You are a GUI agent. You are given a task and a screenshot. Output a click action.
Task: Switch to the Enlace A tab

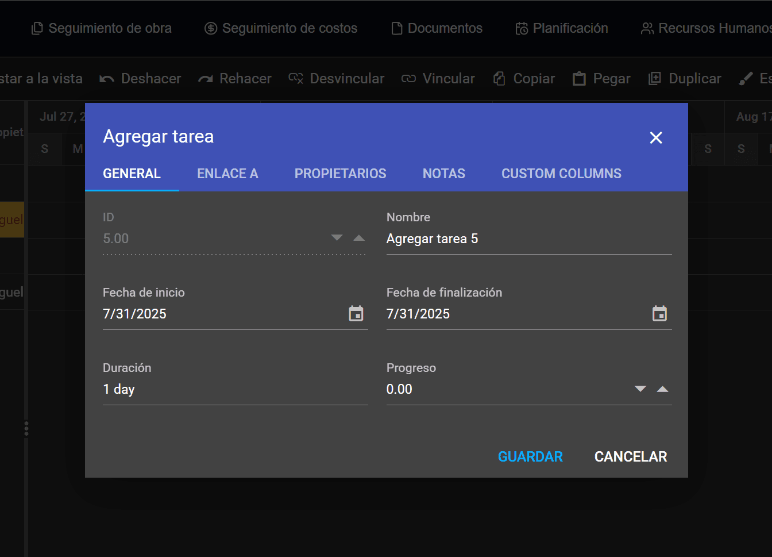coord(227,174)
